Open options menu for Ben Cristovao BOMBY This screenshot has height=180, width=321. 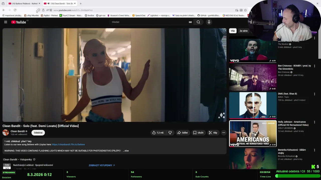pos(314,66)
